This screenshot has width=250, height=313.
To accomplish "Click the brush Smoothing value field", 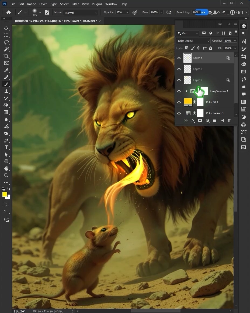I will [196, 12].
